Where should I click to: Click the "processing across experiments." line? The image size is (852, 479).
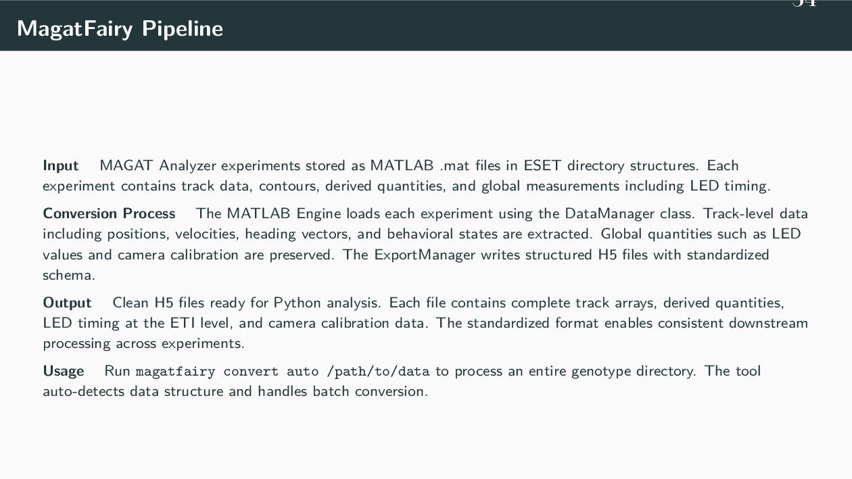pos(143,343)
